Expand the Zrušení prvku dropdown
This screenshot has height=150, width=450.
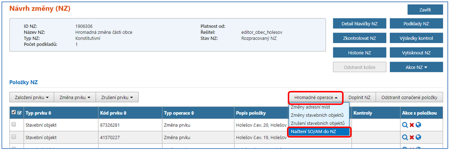click(117, 98)
